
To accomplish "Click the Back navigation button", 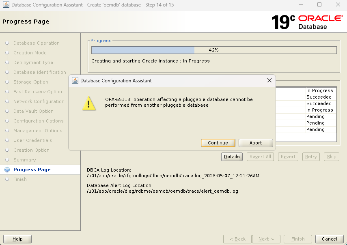I will coord(237,239).
